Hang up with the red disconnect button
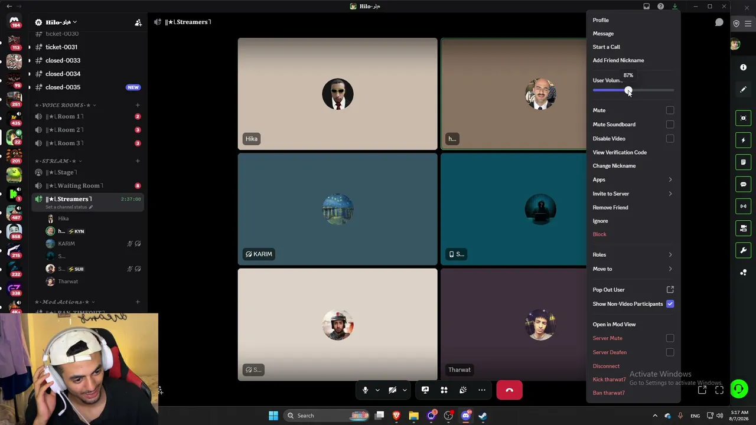The height and width of the screenshot is (425, 756). click(509, 390)
